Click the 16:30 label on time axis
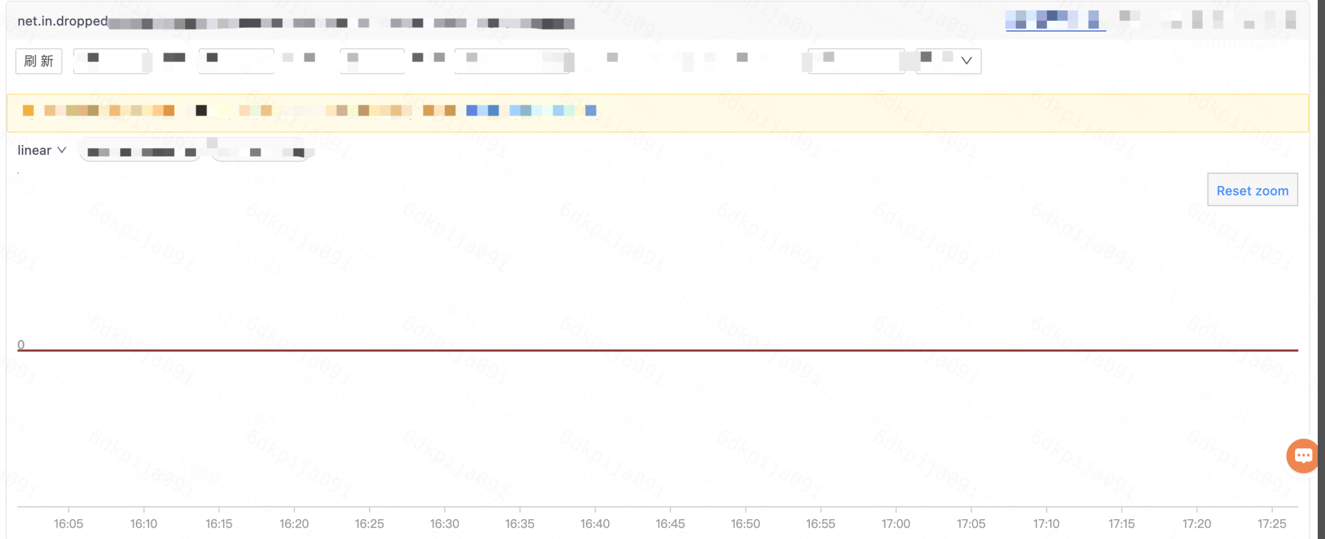The width and height of the screenshot is (1325, 539). tap(444, 523)
